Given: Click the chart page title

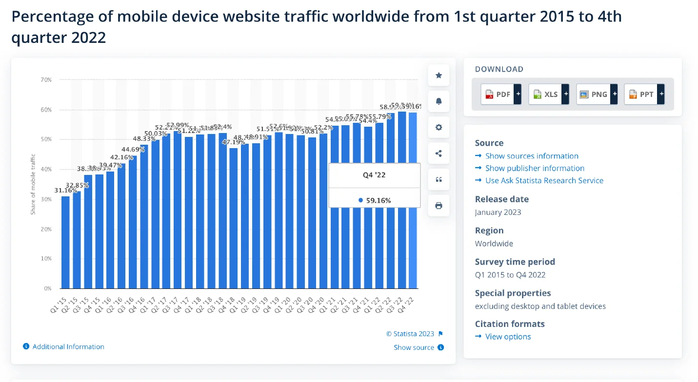Looking at the screenshot, I should click(x=317, y=27).
